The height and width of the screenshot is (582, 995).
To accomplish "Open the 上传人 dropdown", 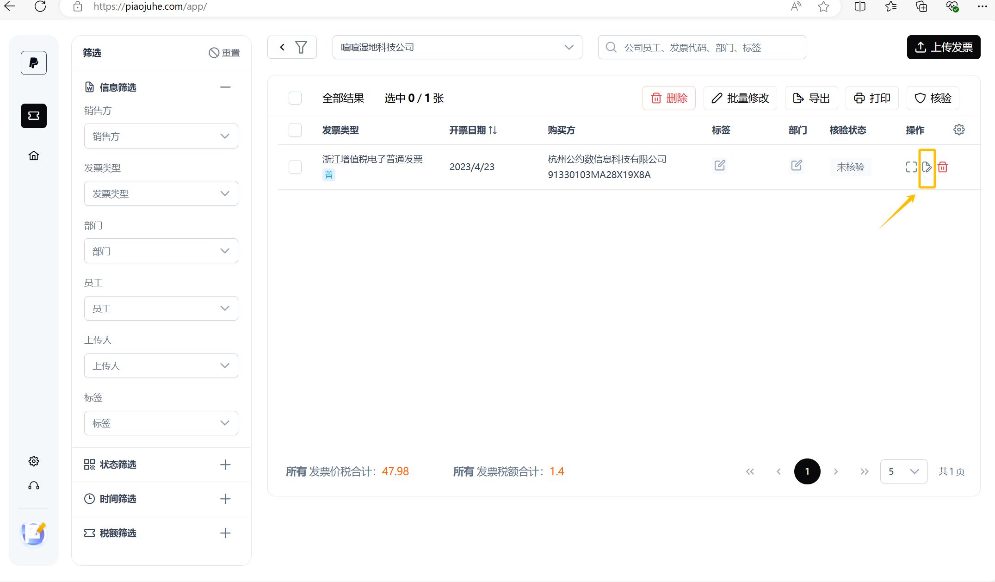I will (161, 365).
